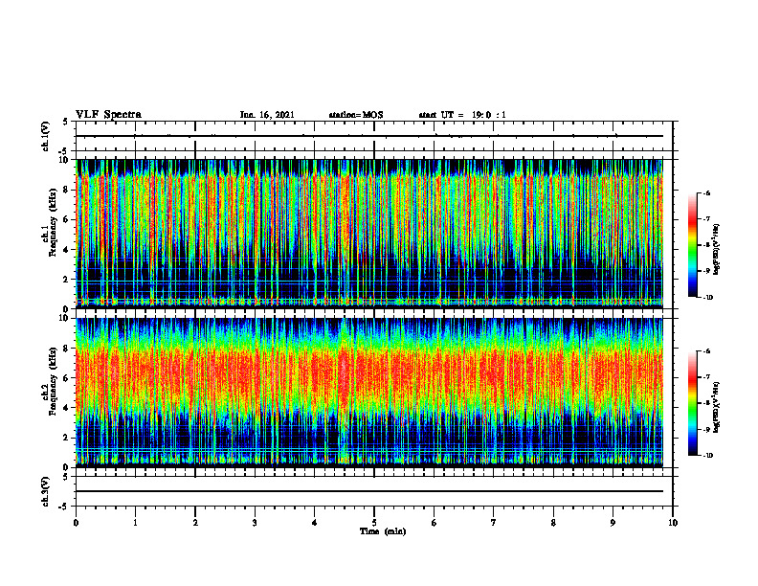This screenshot has height=586, width=758.
Task: Click time axis tick label "8"
Action: tap(553, 523)
